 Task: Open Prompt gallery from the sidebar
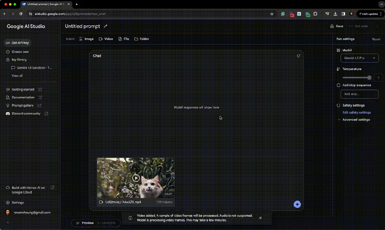click(x=22, y=105)
